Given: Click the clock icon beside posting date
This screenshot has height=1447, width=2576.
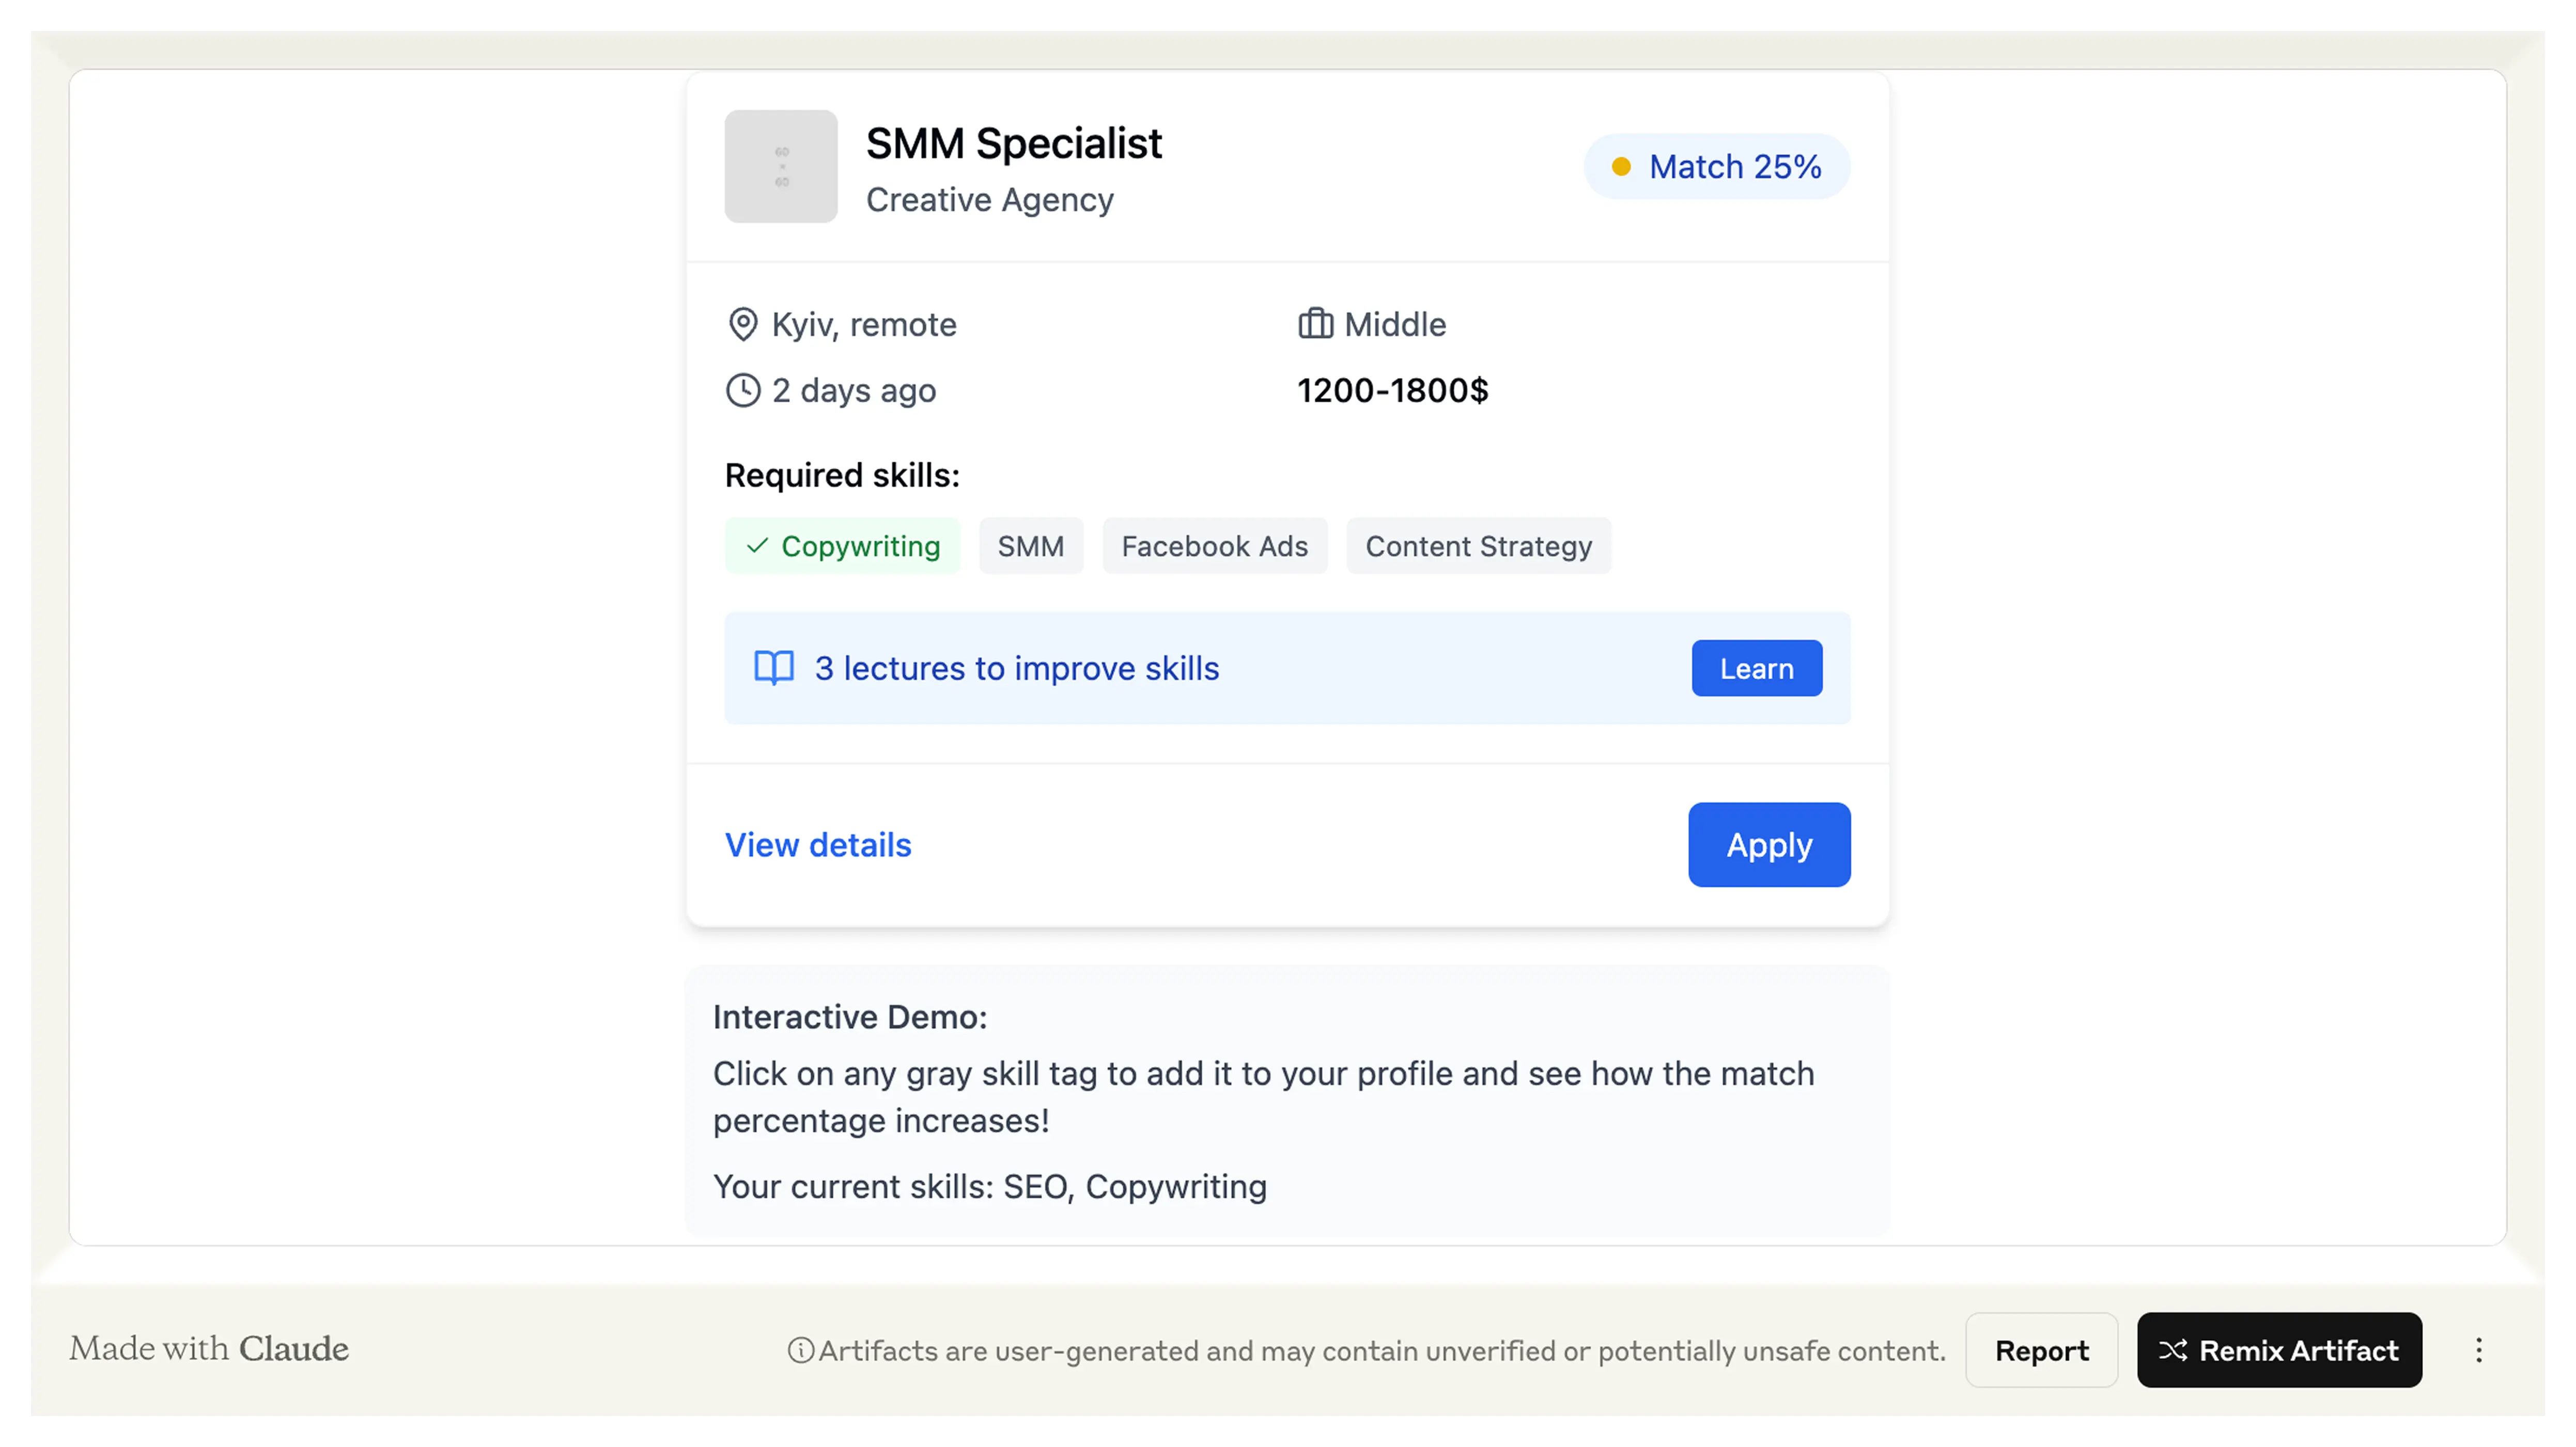Looking at the screenshot, I should click(x=743, y=391).
